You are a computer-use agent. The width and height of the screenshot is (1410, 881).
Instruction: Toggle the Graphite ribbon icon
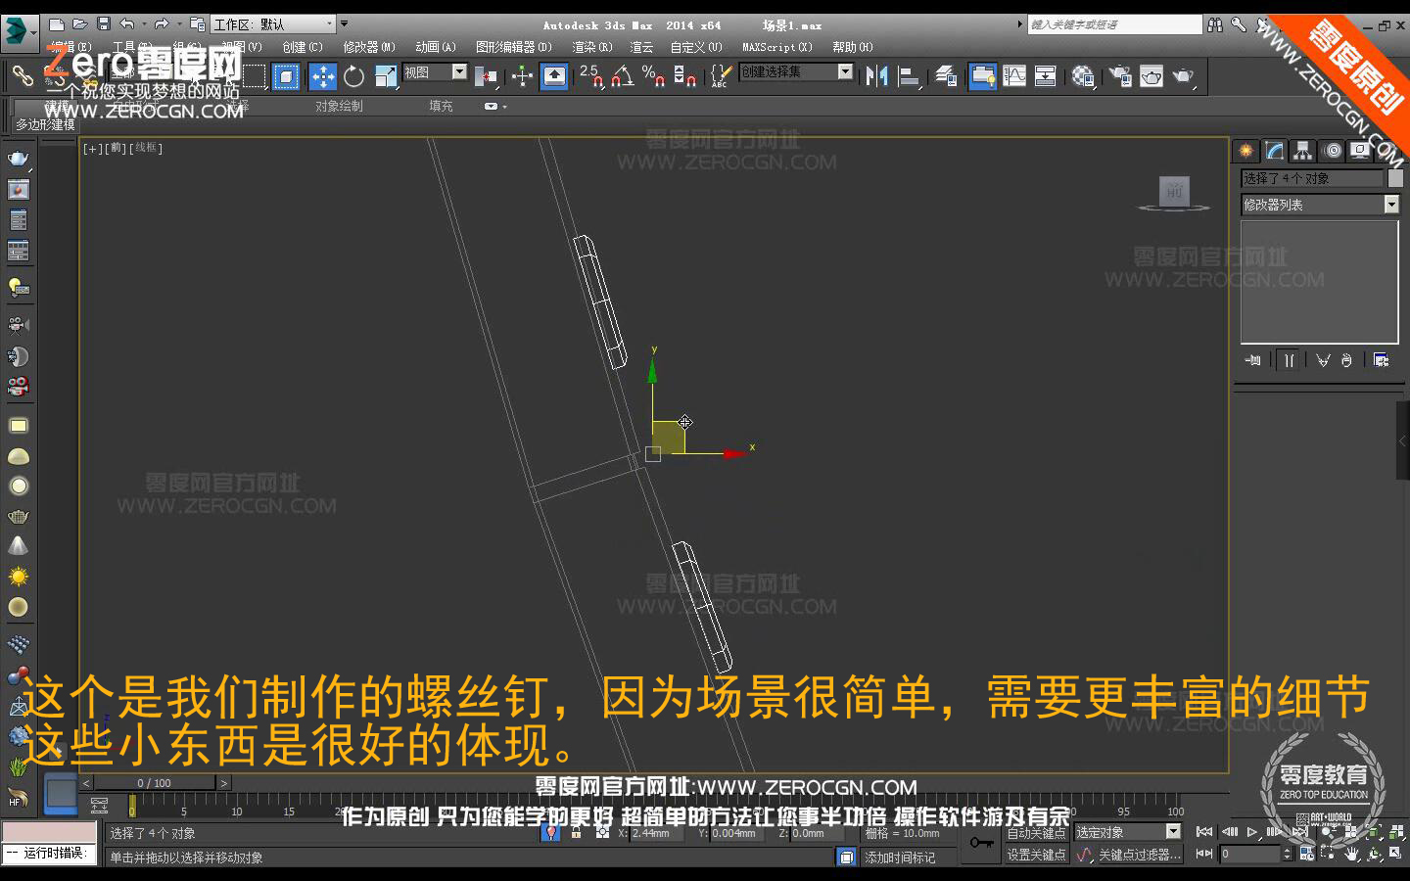[x=982, y=76]
